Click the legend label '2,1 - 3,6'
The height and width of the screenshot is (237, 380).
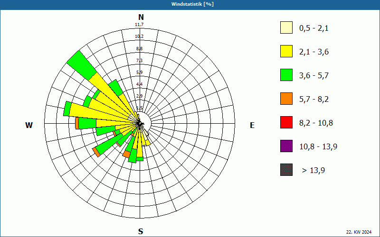coord(314,52)
